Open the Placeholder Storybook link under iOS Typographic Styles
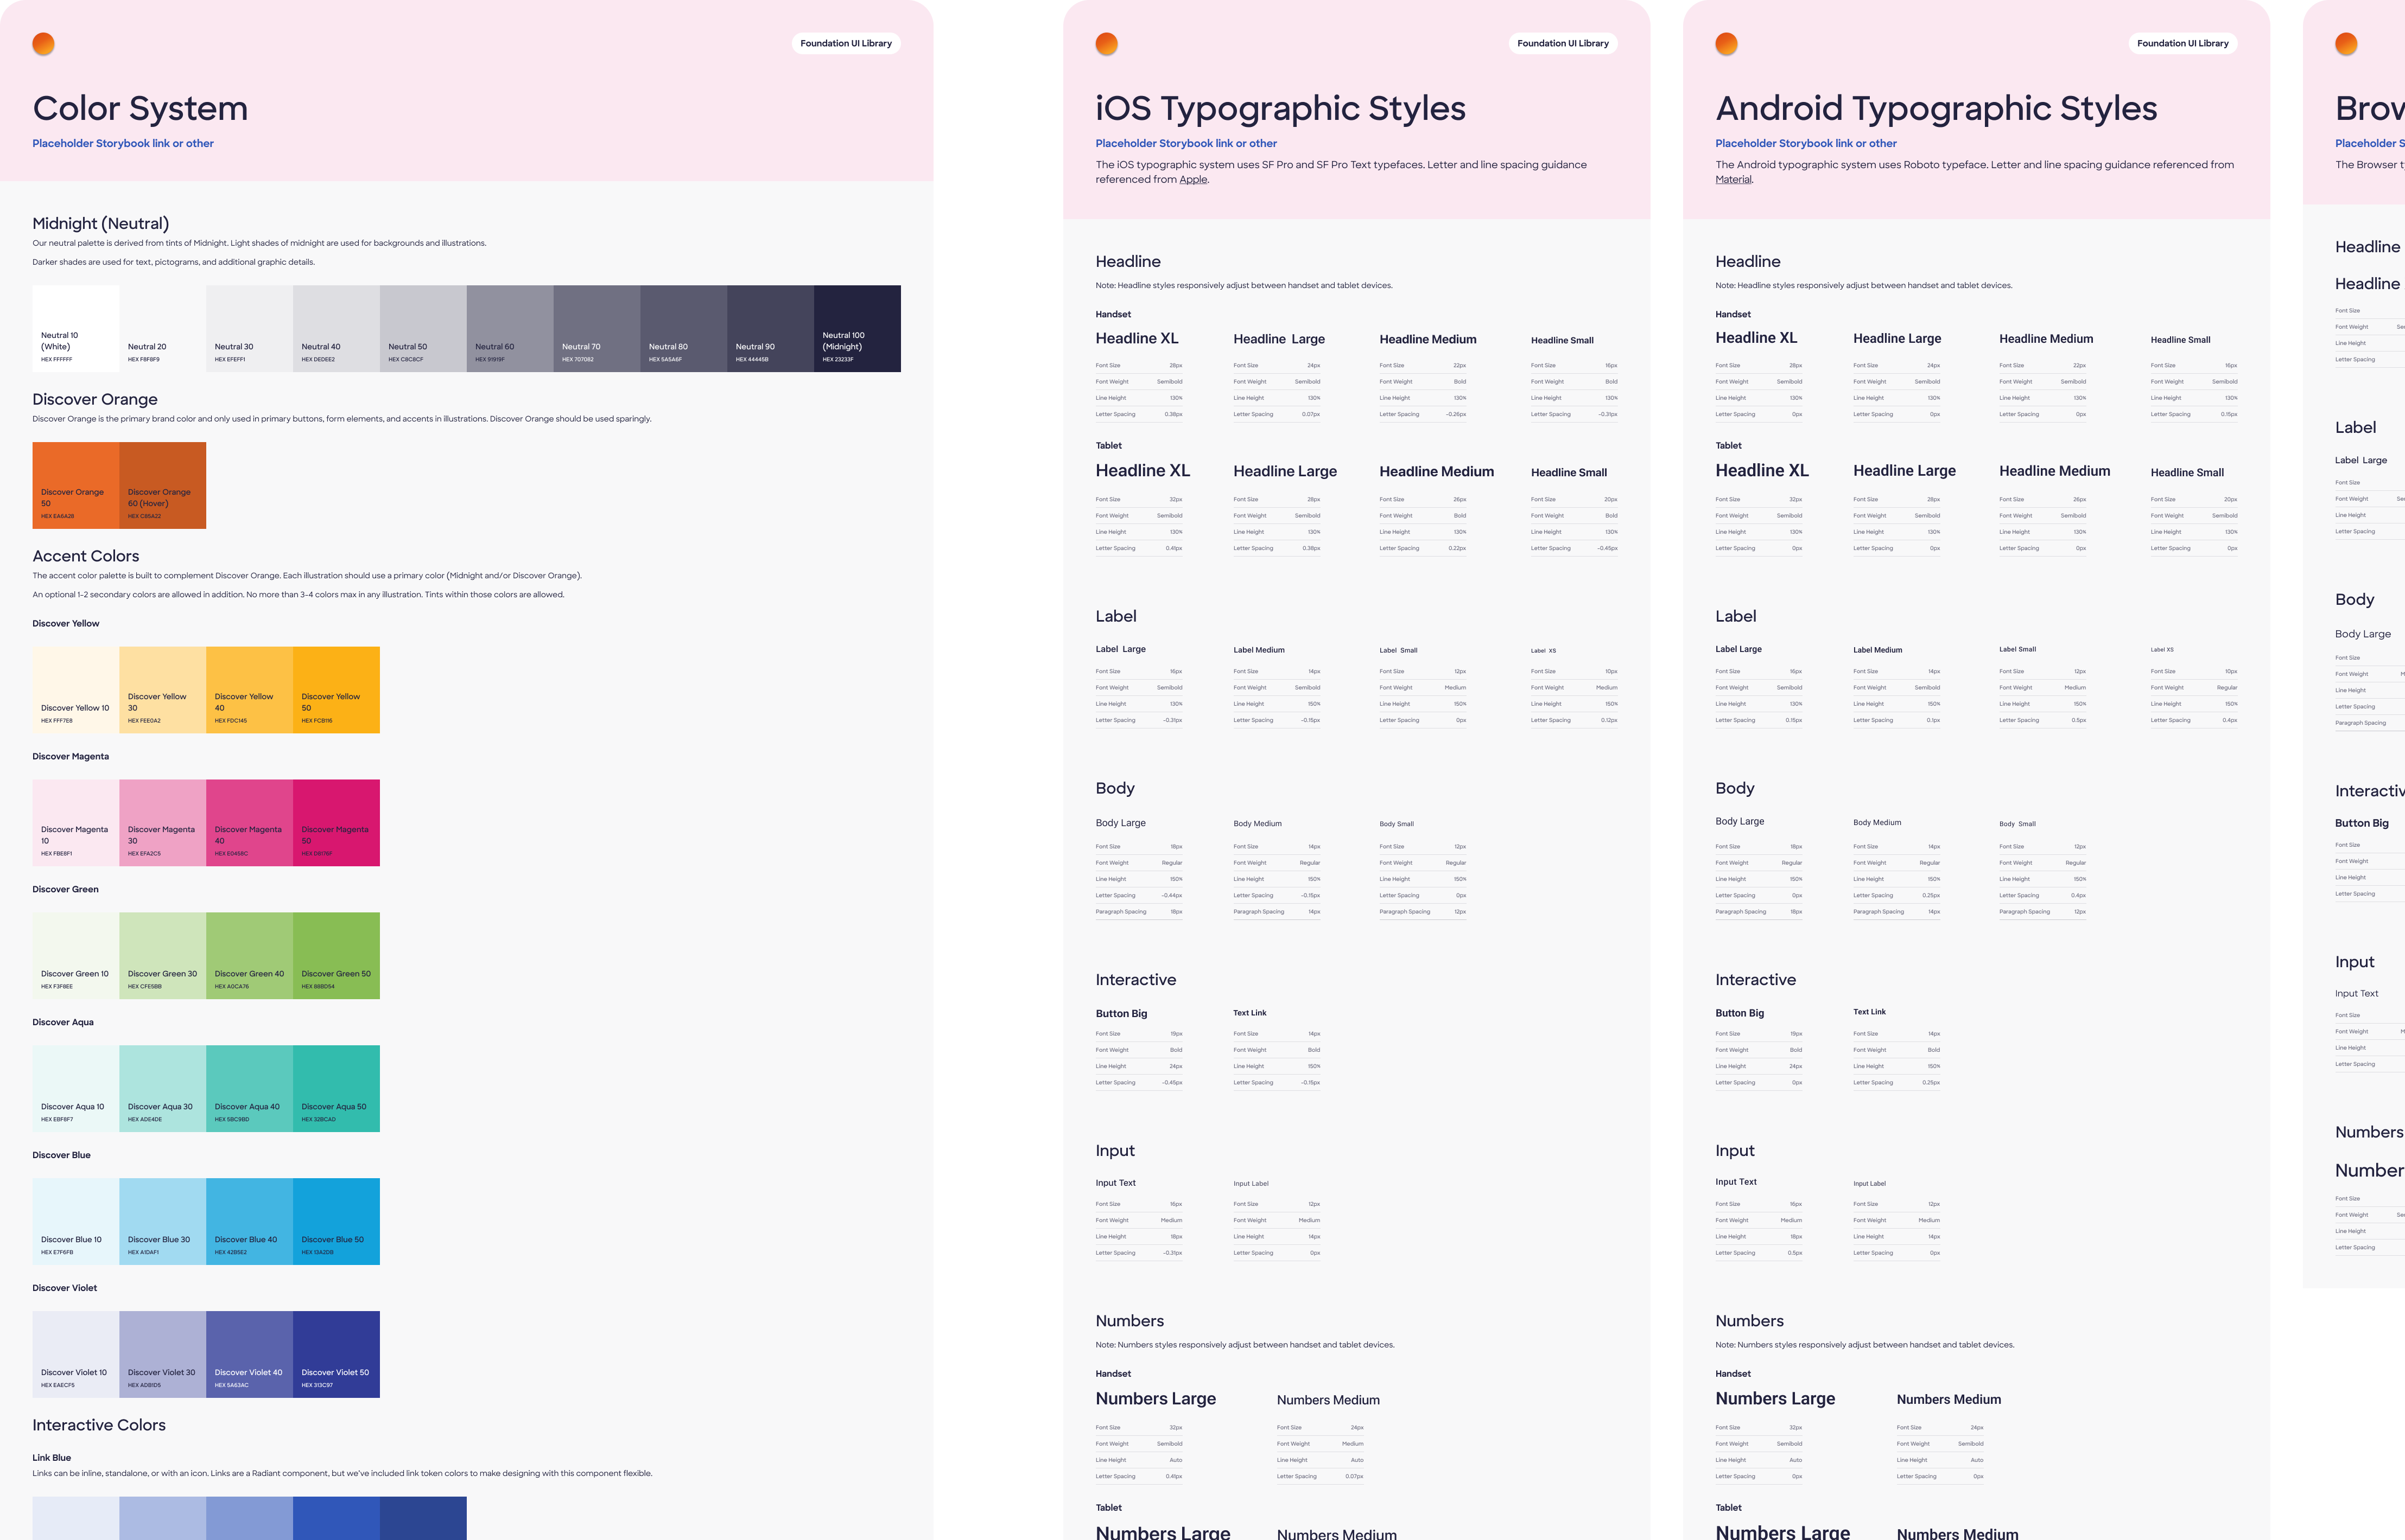 1185,143
